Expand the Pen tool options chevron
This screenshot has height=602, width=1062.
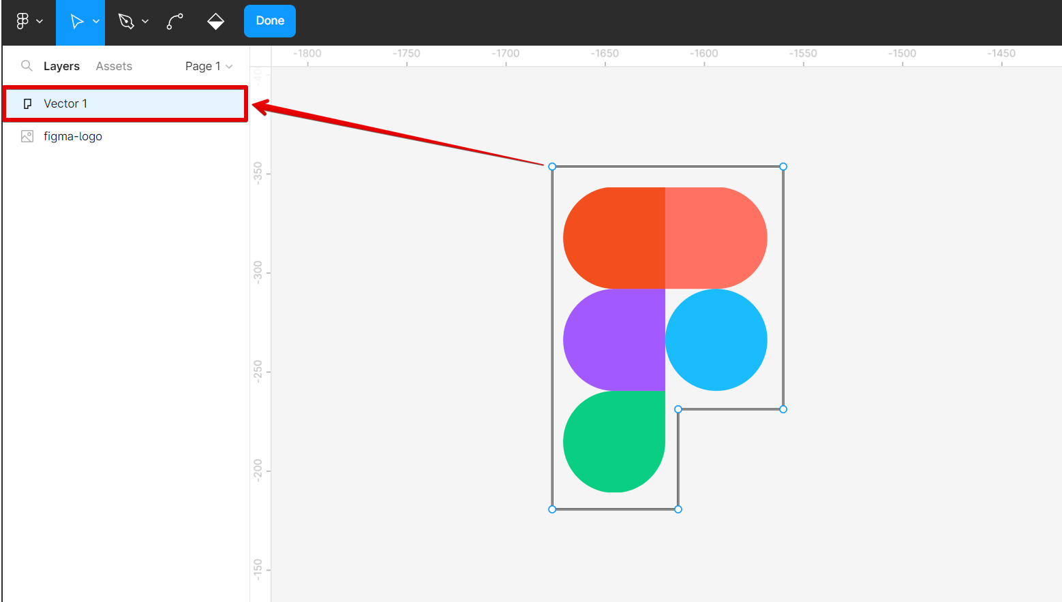tap(145, 22)
